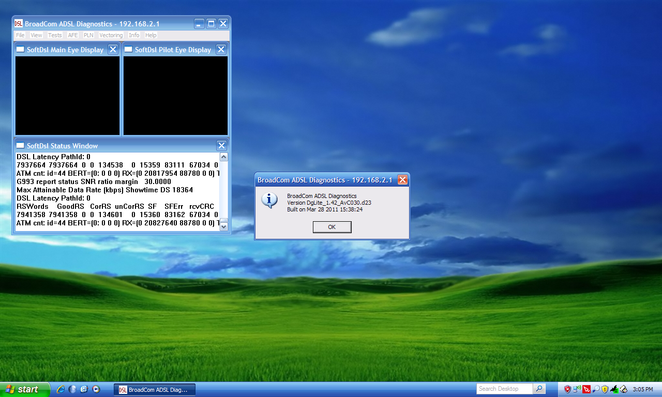
Task: Click the red shield security alert tray icon
Action: click(567, 389)
